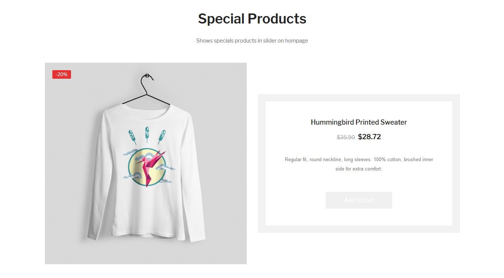Screen dimensions: 504x278
Task: Click the black hanger hook above the sweater
Action: click(147, 78)
